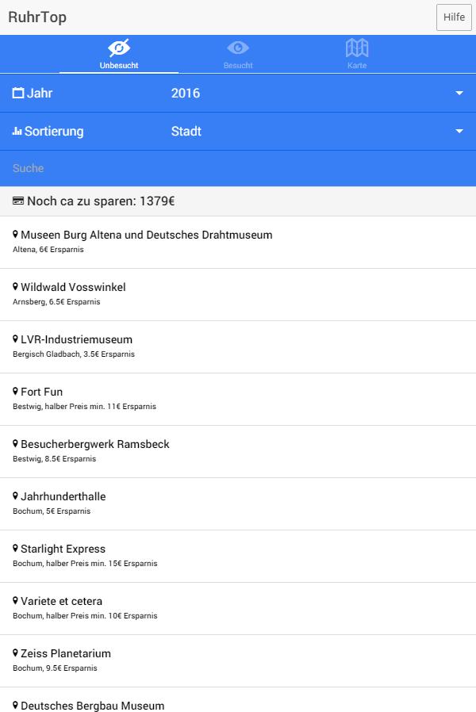Click the credit card savings icon

click(18, 201)
